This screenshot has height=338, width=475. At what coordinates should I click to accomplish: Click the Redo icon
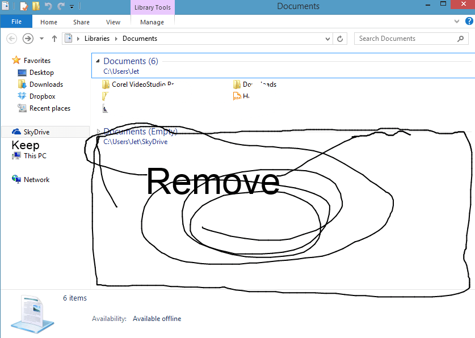click(x=60, y=5)
